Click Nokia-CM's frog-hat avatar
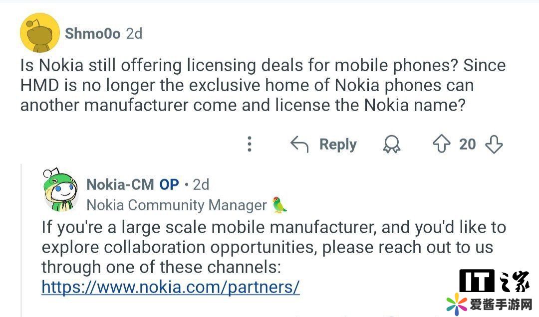Image resolution: width=539 pixels, height=317 pixels. point(60,190)
